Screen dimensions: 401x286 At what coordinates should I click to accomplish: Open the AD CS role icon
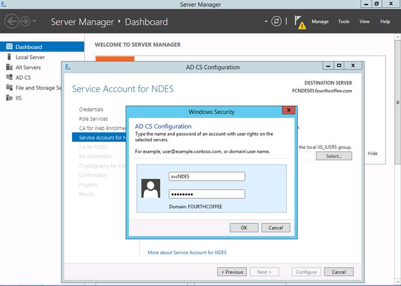(9, 77)
